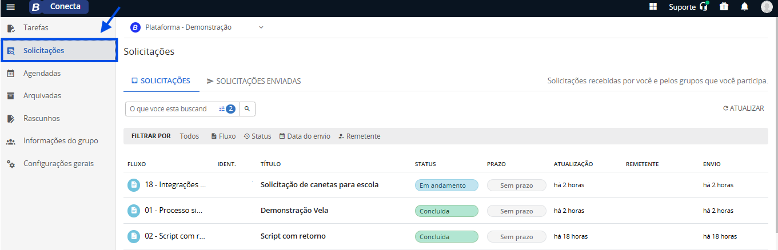
Task: Click the Atualizar button
Action: pyautogui.click(x=744, y=108)
